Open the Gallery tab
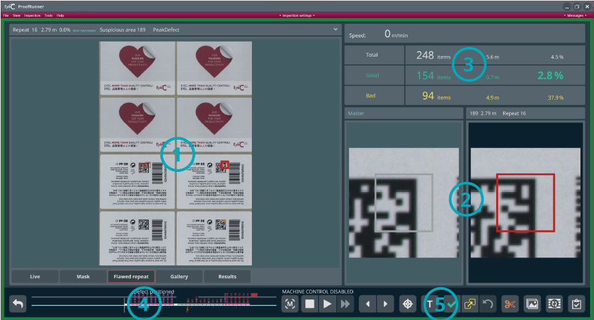The image size is (594, 320). (179, 276)
